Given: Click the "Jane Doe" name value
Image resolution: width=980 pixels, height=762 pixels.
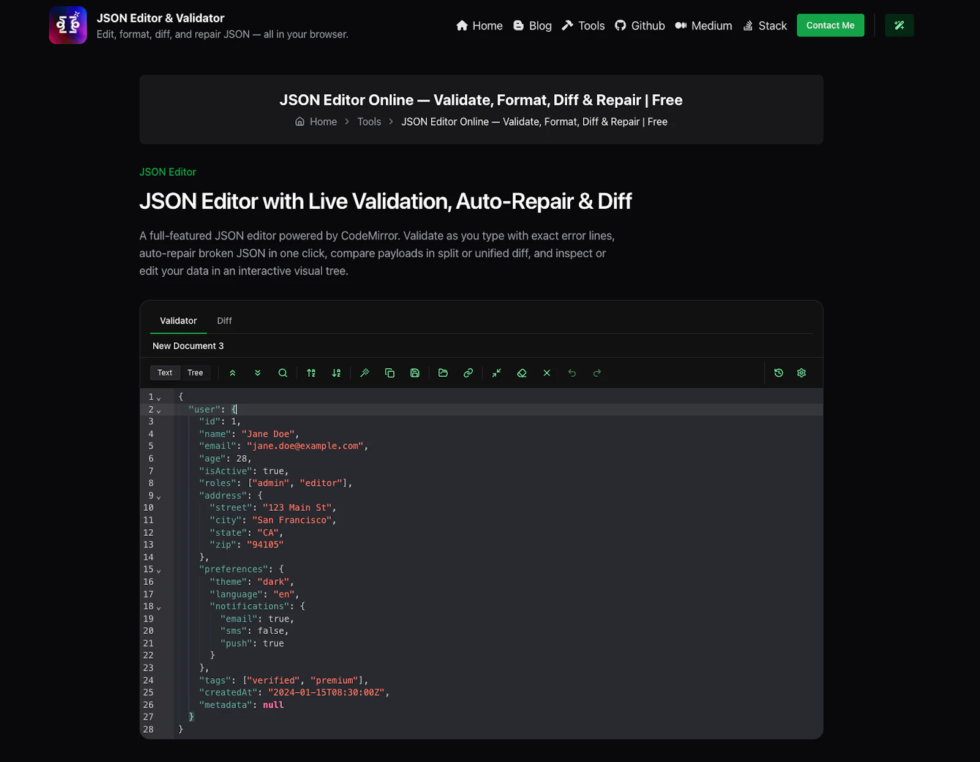Looking at the screenshot, I should (268, 434).
